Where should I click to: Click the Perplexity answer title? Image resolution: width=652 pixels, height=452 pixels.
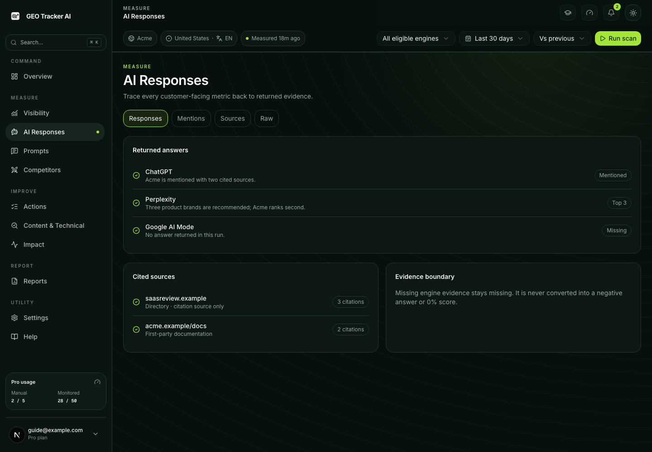tap(160, 199)
